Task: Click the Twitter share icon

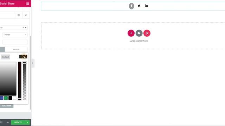Action: (139, 6)
